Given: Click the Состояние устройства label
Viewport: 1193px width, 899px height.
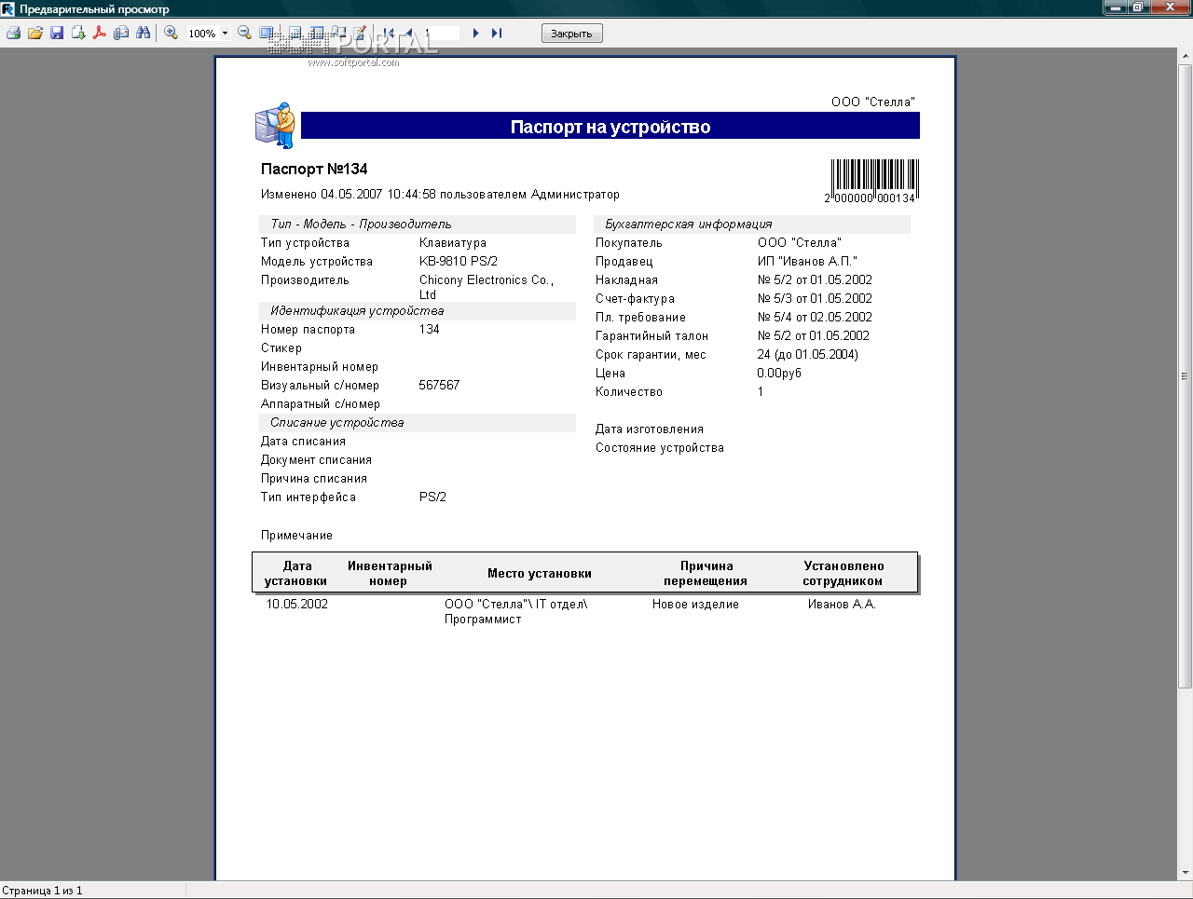Looking at the screenshot, I should point(660,447).
